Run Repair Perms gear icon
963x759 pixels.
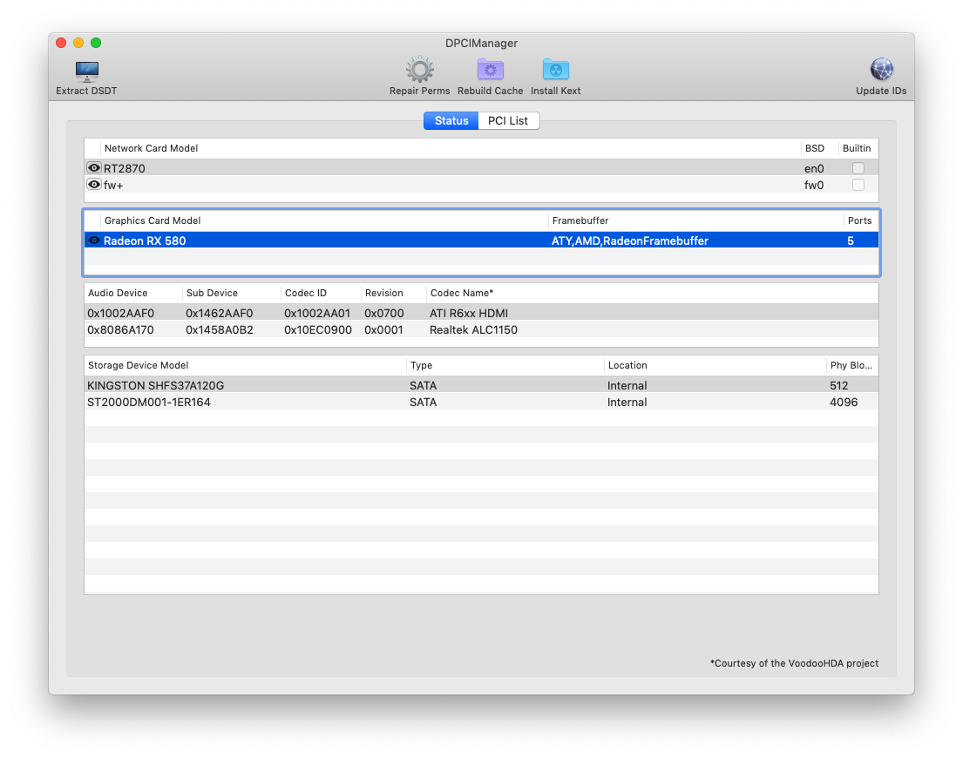pos(419,70)
